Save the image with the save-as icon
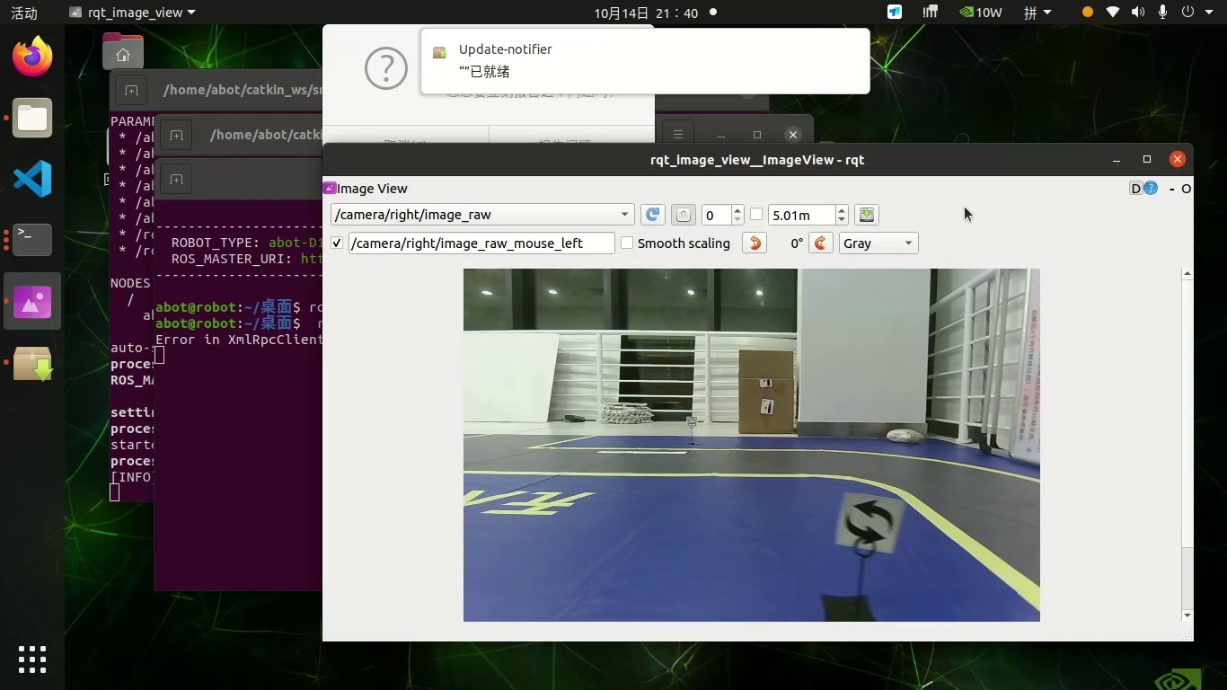 [x=867, y=215]
